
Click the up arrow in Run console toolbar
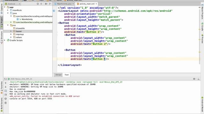click(x=6, y=83)
